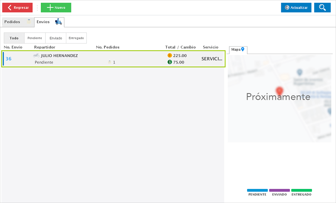Click the magnifying glass search button
This screenshot has height=203, width=336.
tap(322, 8)
